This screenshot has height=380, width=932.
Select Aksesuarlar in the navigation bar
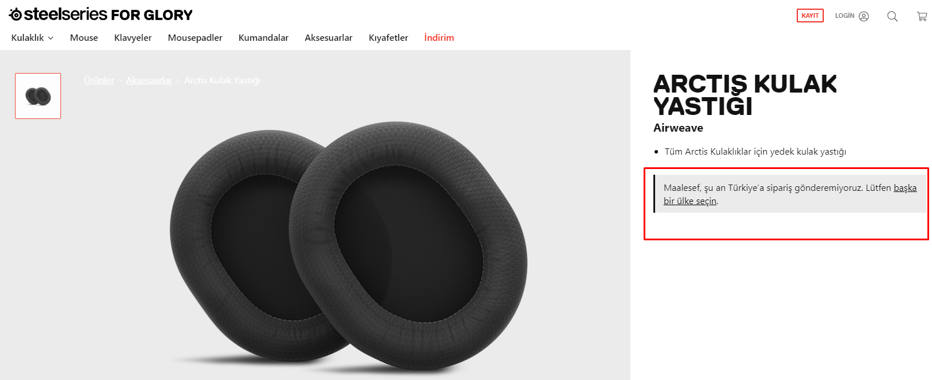(x=329, y=37)
